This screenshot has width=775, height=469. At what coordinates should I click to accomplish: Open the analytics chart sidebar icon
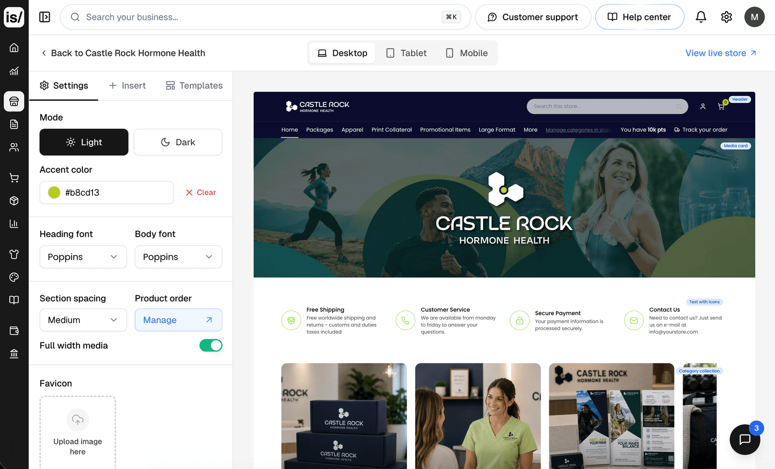pyautogui.click(x=14, y=71)
